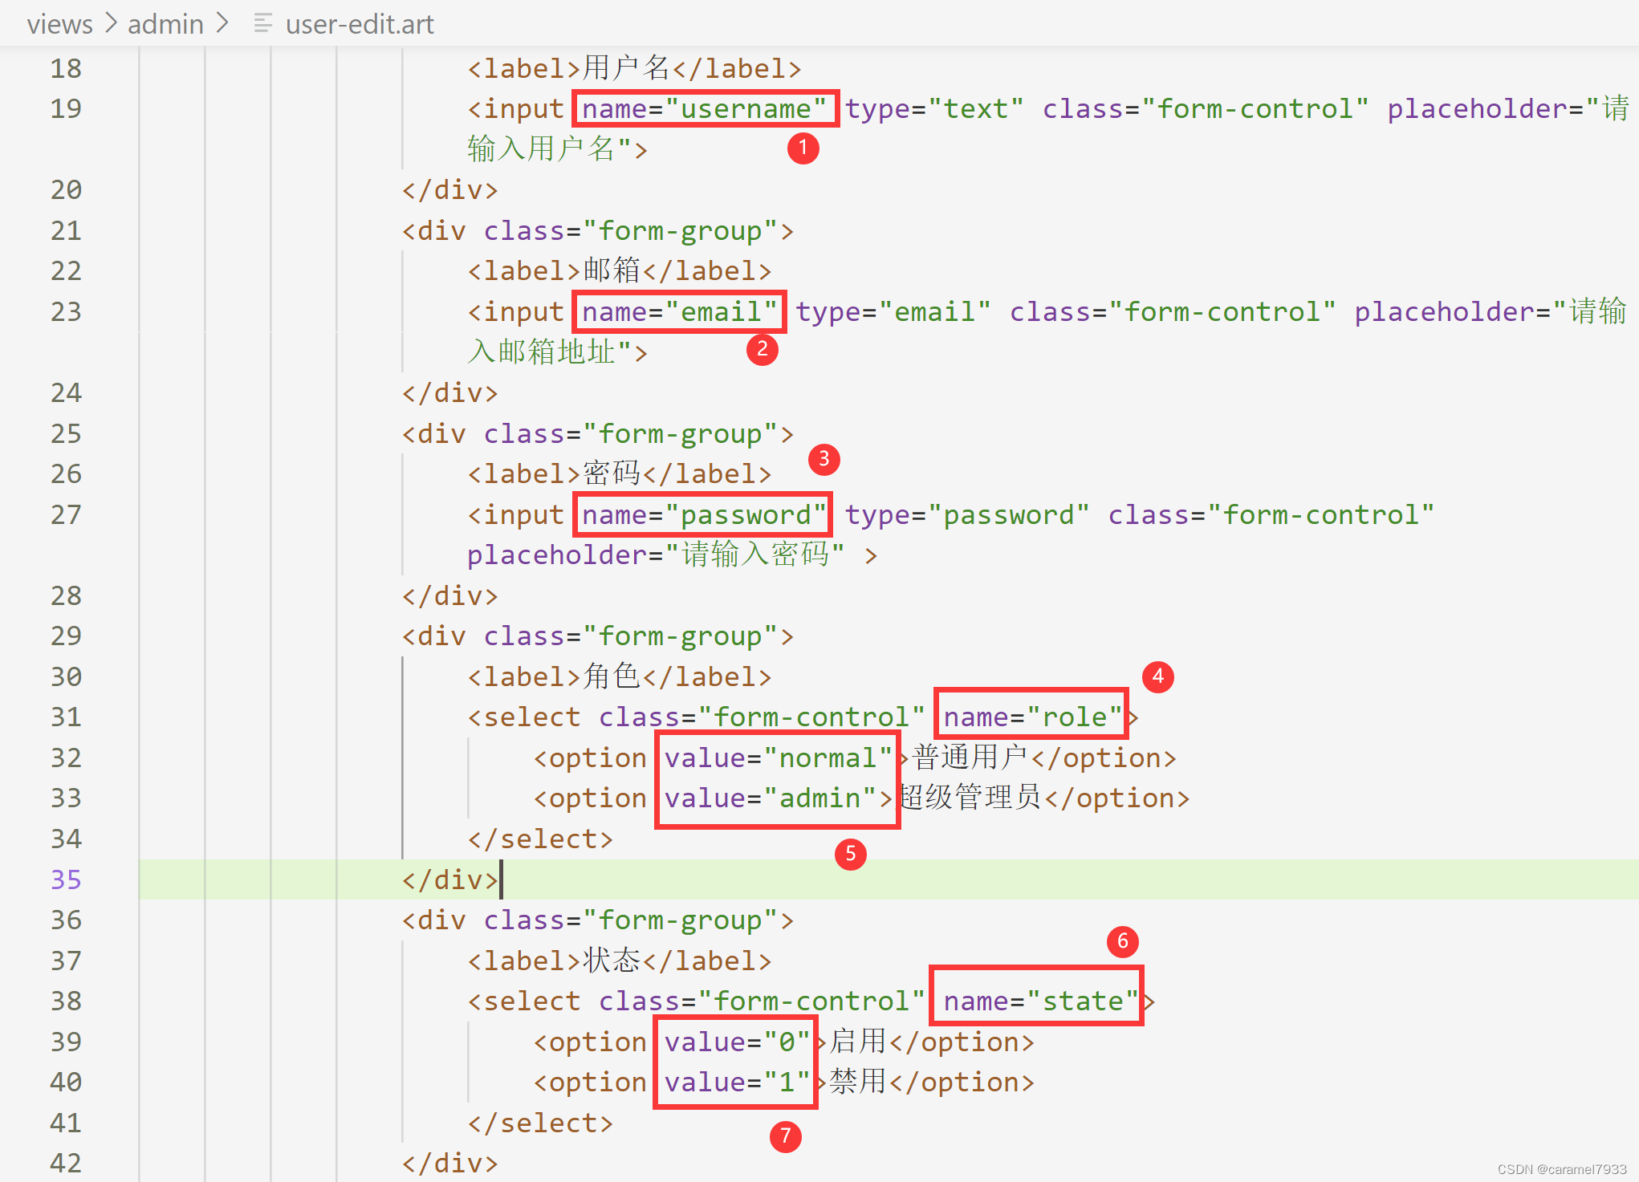This screenshot has height=1182, width=1639.
Task: Click the 密码 label line
Action: point(620,474)
